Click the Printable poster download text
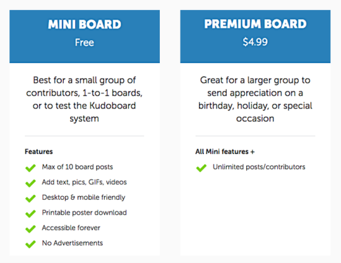 tap(84, 213)
